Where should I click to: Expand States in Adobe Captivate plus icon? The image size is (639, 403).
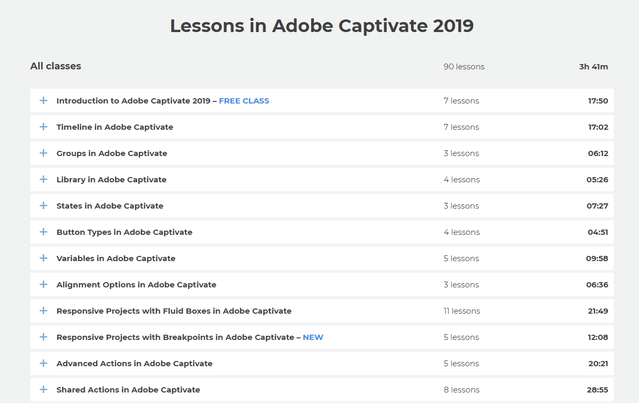[44, 205]
